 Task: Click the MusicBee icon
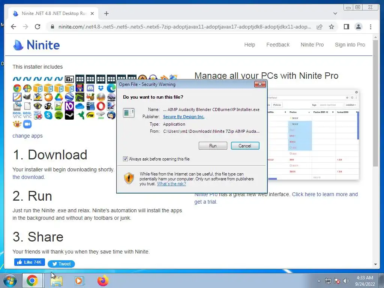click(48, 106)
